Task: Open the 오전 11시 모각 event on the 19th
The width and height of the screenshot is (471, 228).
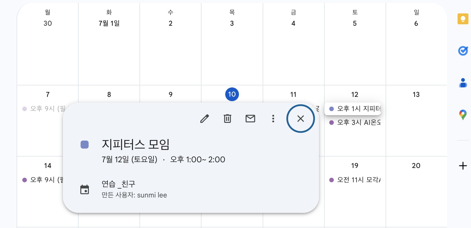Action: 354,180
